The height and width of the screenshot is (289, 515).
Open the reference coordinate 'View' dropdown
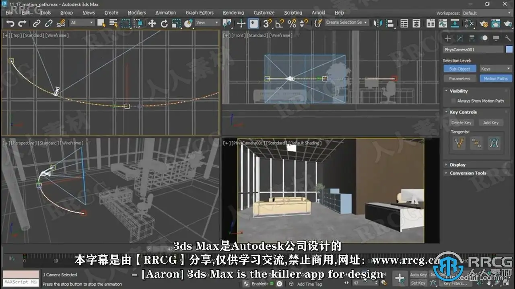click(x=207, y=23)
